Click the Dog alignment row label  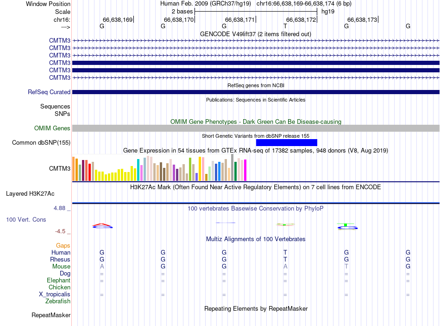pyautogui.click(x=65, y=274)
